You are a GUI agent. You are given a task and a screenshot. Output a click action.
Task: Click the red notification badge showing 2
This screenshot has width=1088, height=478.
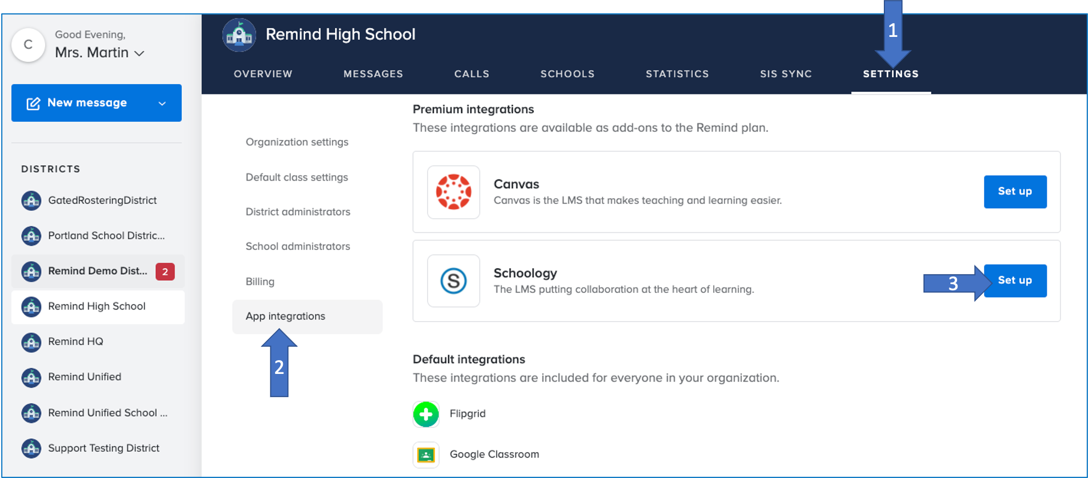pos(165,271)
